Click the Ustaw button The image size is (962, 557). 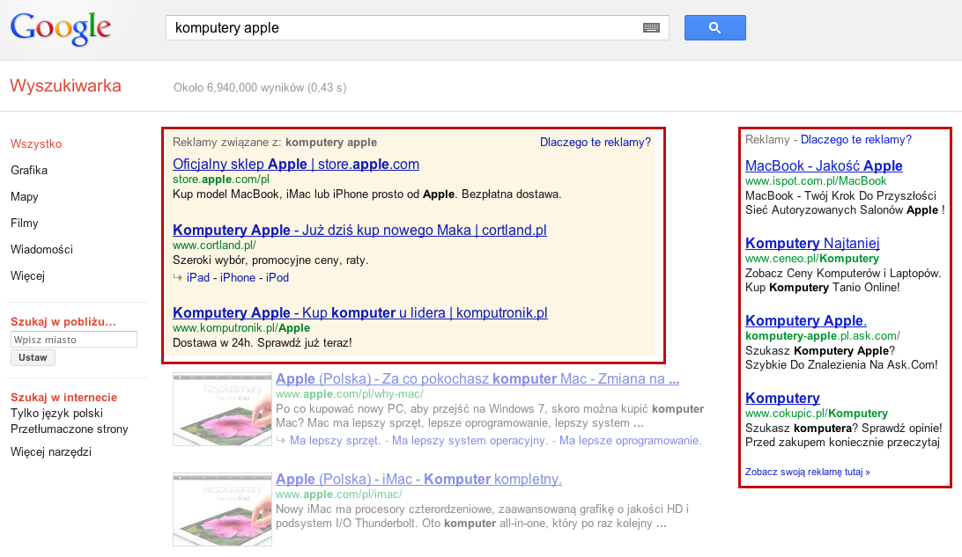point(33,358)
